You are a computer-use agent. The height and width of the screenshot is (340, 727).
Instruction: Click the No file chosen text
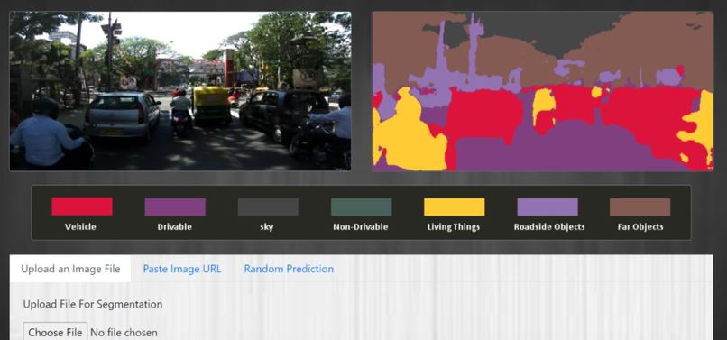[124, 333]
